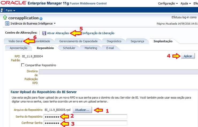This screenshot has width=198, height=127.
Task: Click the info icon next to coreapplication
Action: (x=41, y=18)
